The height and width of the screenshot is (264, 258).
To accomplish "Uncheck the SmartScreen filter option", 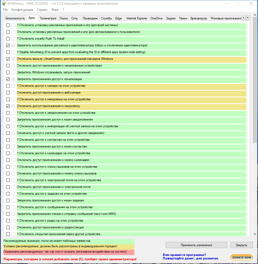I will (x=8, y=59).
